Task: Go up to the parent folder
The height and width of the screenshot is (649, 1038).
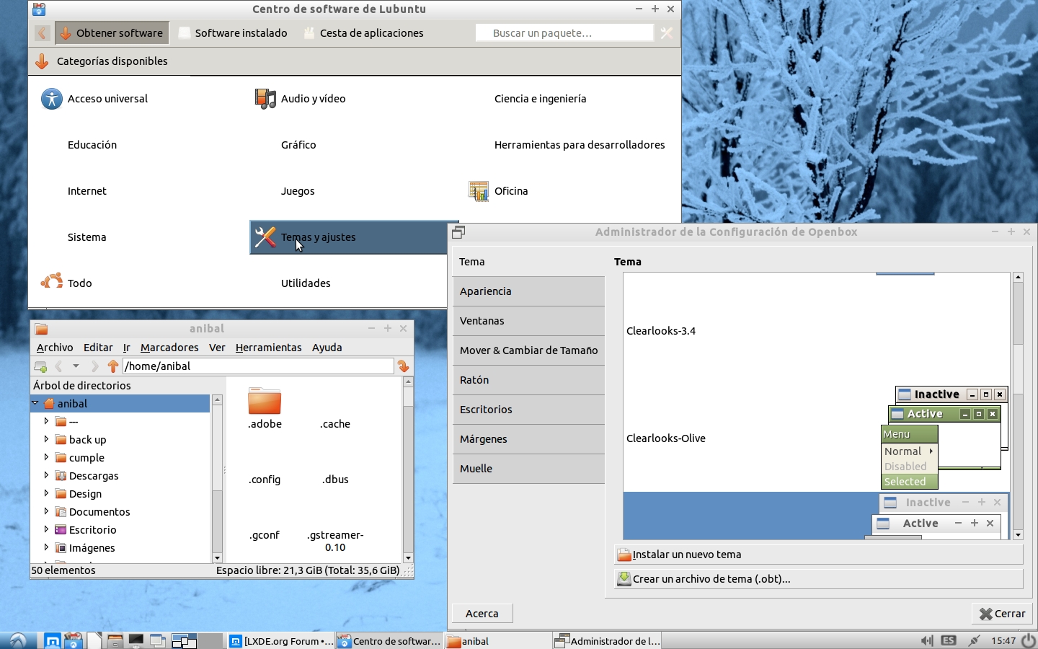Action: pos(112,366)
